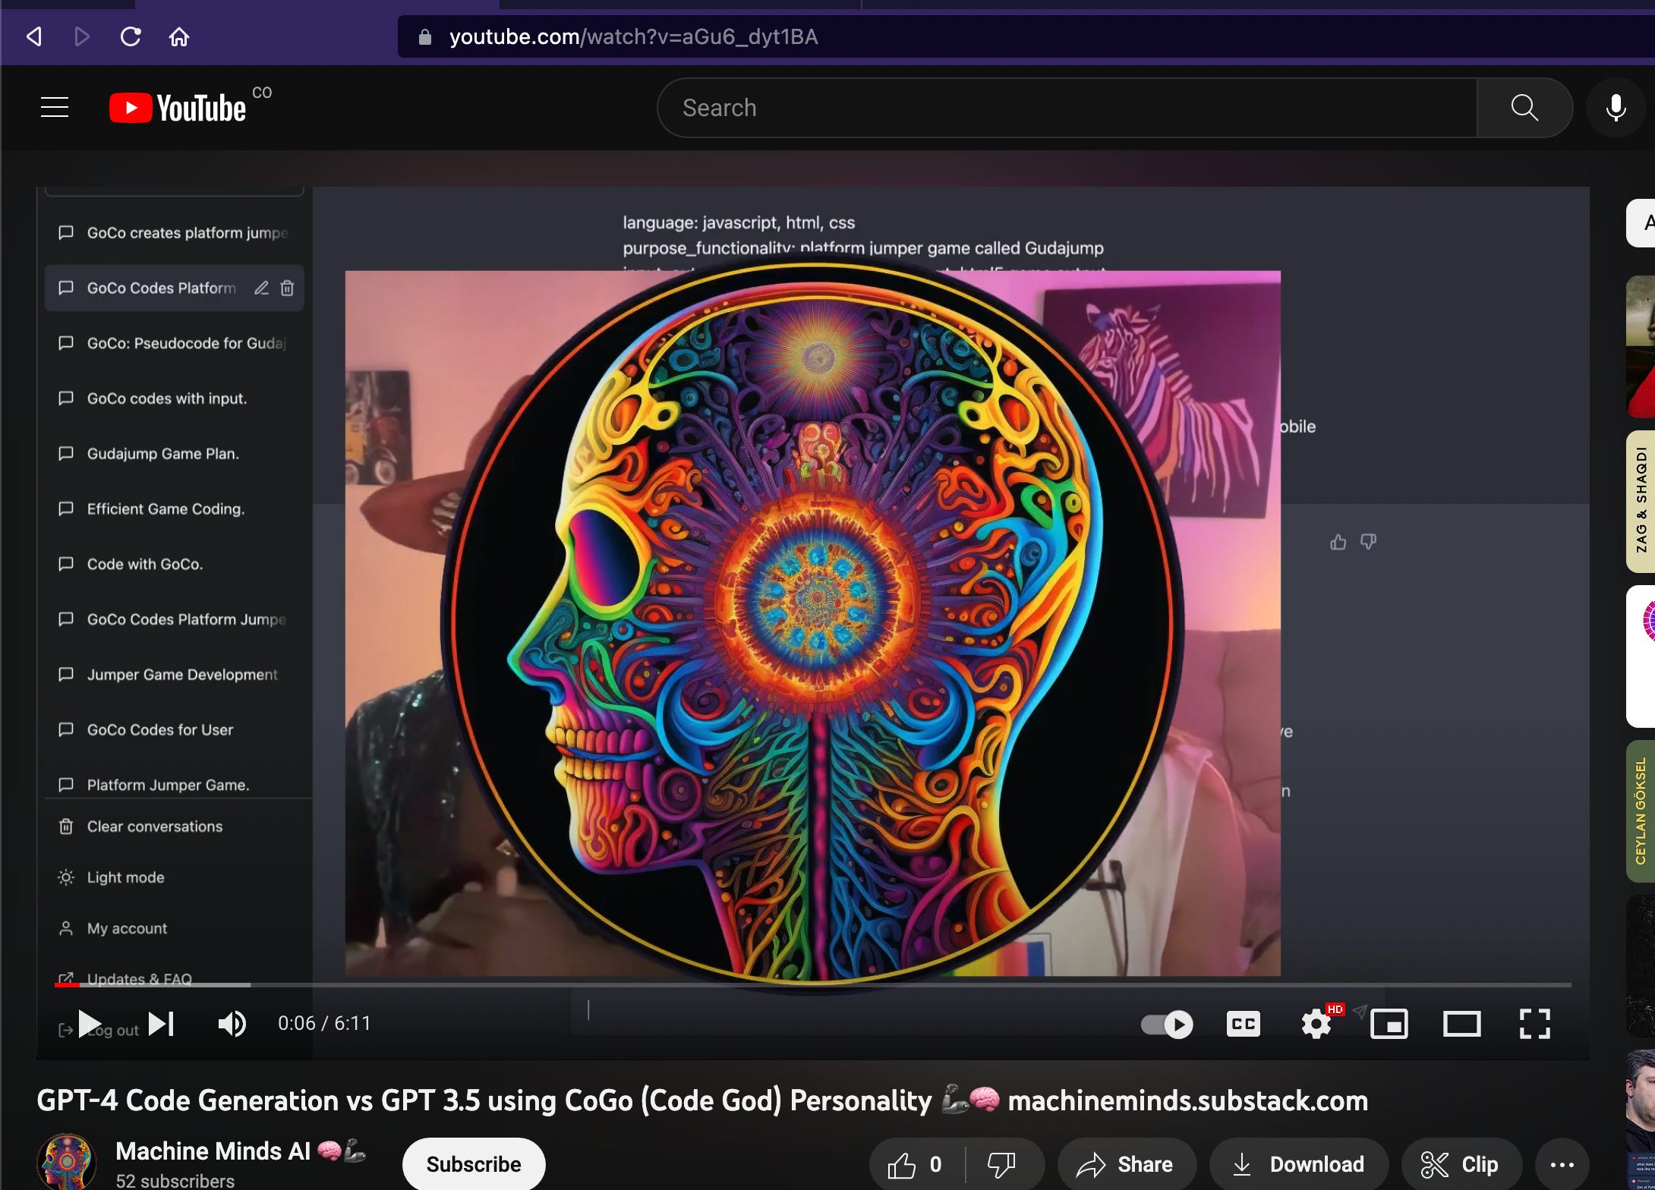Focus the youtube.com URL address bar
Screen dimensions: 1655x1190
click(x=1025, y=36)
